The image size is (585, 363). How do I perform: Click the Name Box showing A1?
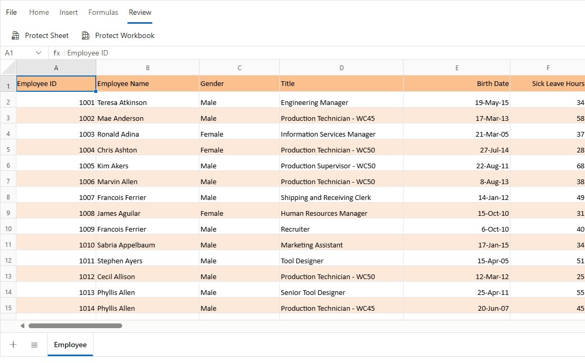click(17, 53)
